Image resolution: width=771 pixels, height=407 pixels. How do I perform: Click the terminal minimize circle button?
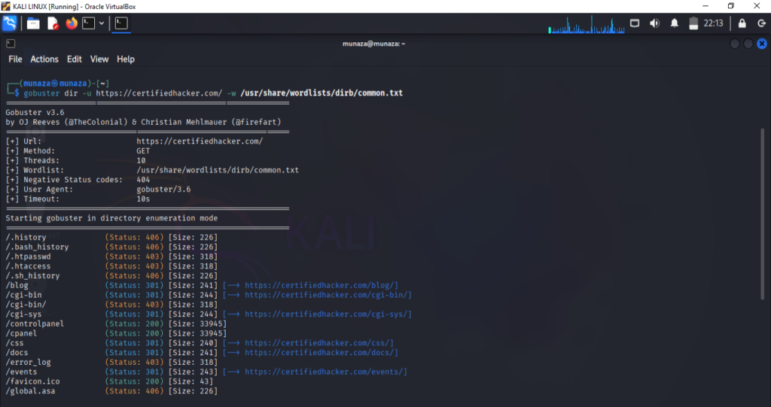coord(735,44)
